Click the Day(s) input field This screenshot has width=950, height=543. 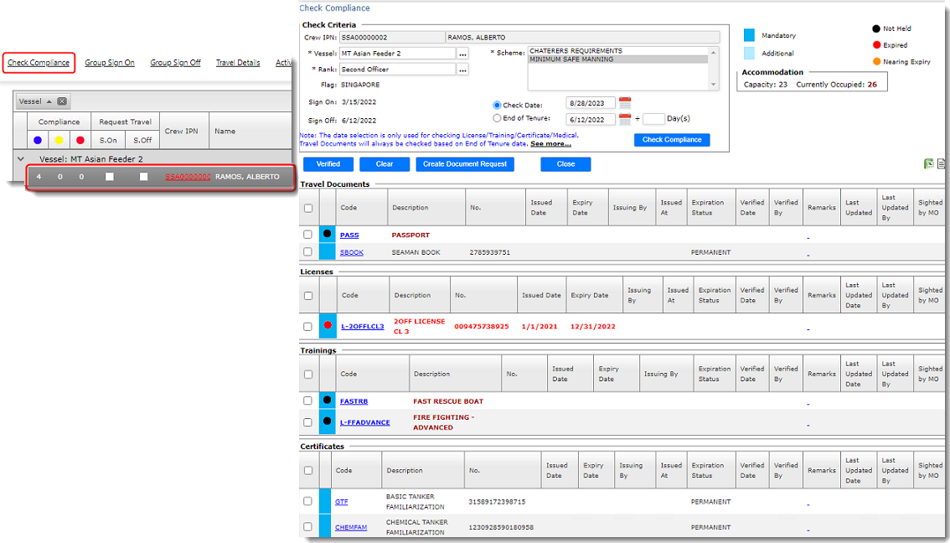pos(653,119)
